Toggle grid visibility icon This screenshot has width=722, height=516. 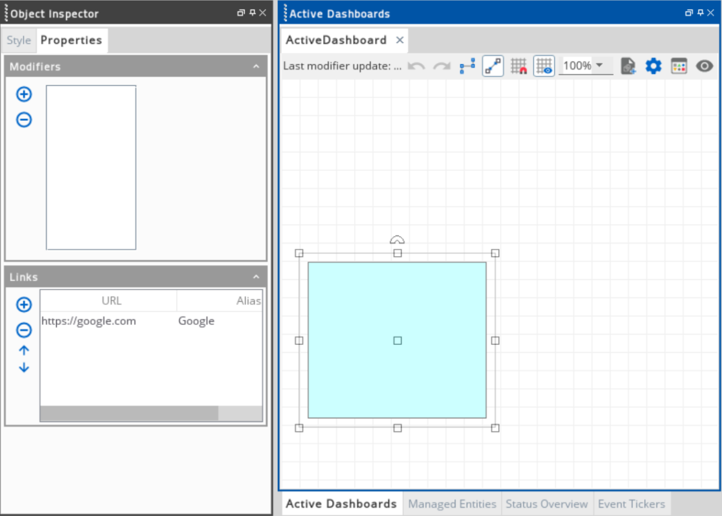544,66
